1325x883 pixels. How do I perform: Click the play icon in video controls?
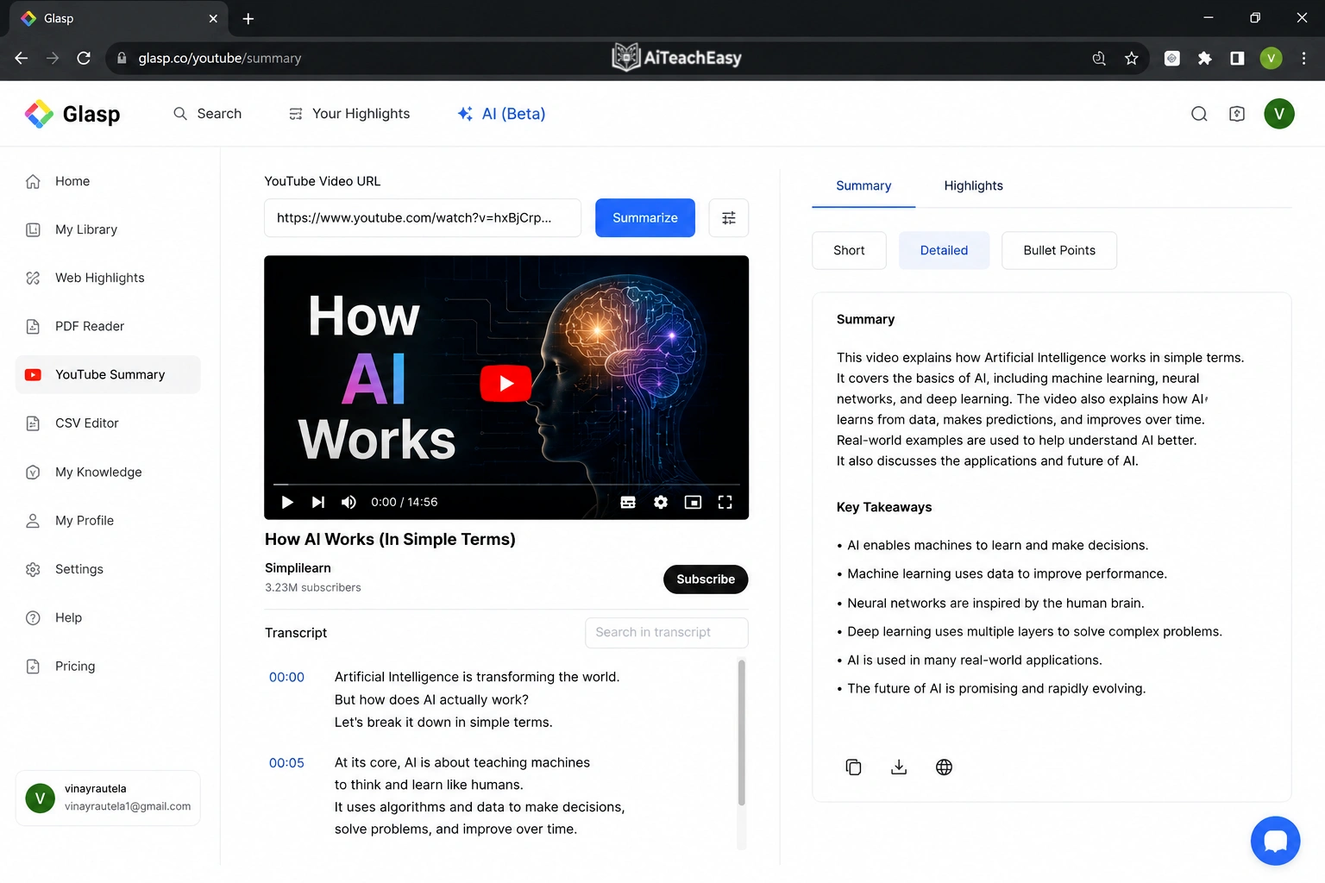point(287,502)
